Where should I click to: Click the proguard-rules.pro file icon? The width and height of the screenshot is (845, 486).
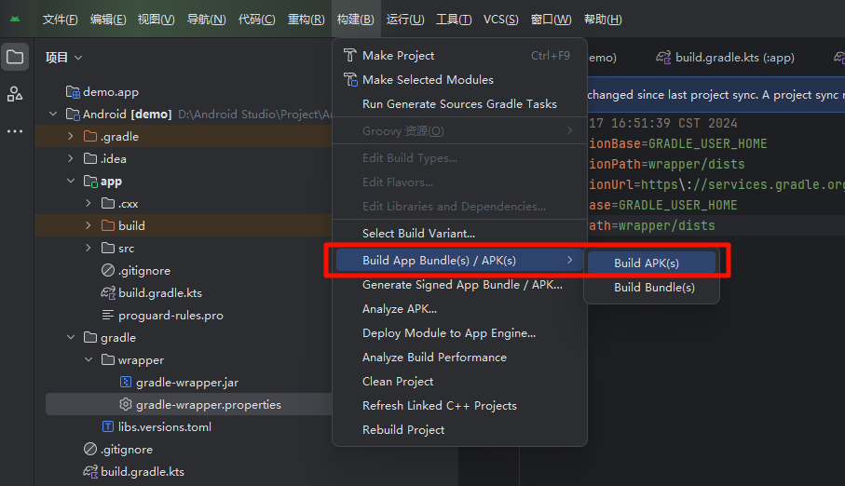[108, 316]
